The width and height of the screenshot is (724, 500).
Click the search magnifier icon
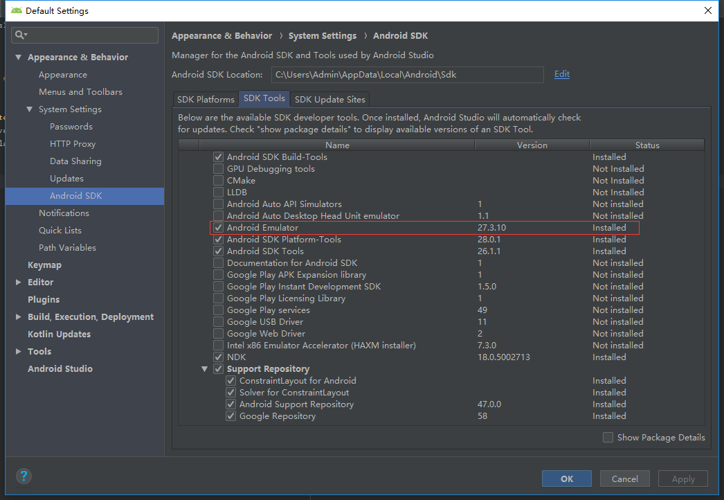tap(20, 35)
